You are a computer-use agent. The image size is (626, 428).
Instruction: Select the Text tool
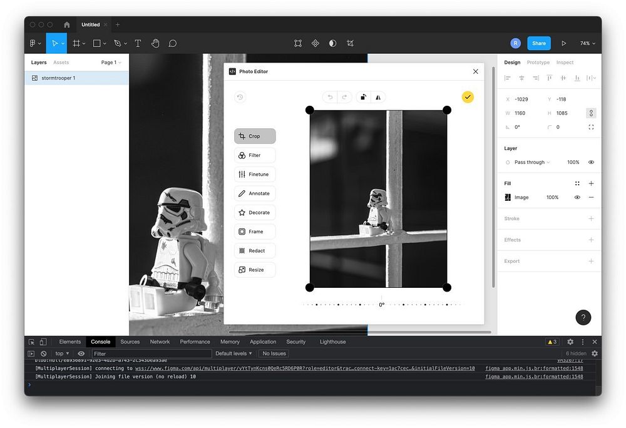tap(138, 43)
